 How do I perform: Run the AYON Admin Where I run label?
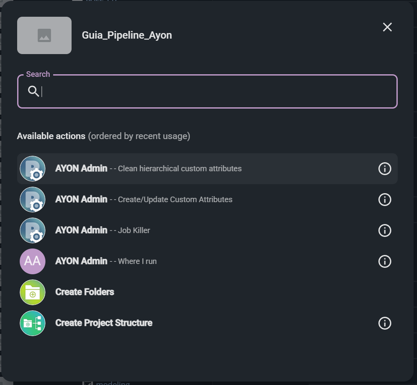click(106, 261)
